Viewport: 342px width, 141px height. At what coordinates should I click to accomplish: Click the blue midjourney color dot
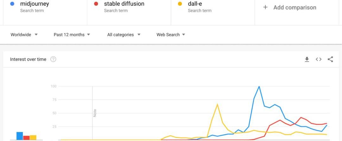[x=12, y=4]
